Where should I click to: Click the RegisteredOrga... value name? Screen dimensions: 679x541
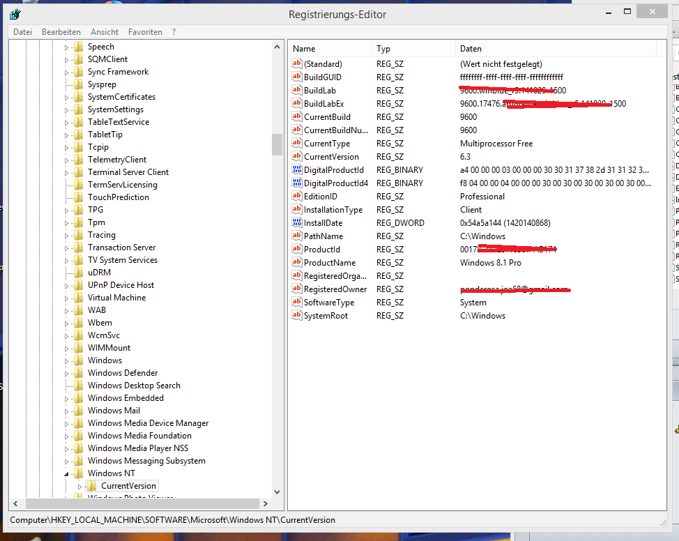point(335,276)
